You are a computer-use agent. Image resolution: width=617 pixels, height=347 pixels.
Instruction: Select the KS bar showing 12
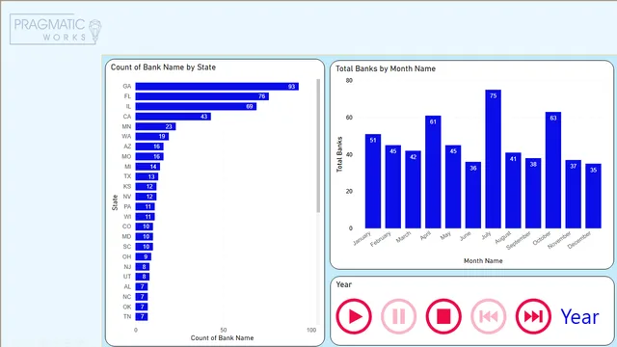[146, 186]
